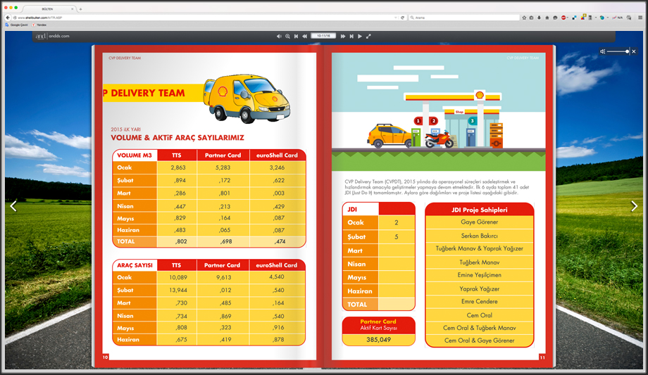The height and width of the screenshot is (375, 648).
Task: Adjust the volume slider handle
Action: coord(628,51)
